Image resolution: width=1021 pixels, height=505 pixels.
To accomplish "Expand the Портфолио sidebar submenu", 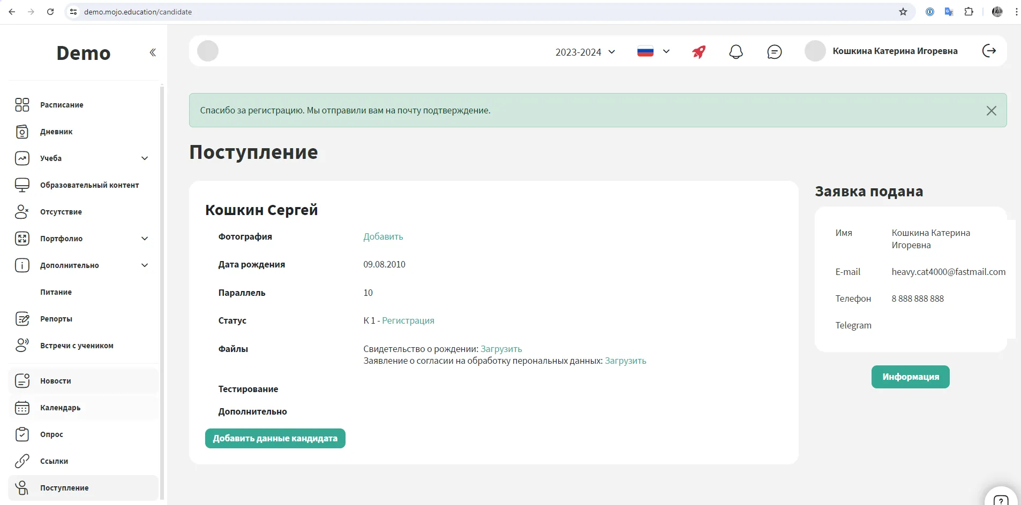I will click(x=145, y=239).
